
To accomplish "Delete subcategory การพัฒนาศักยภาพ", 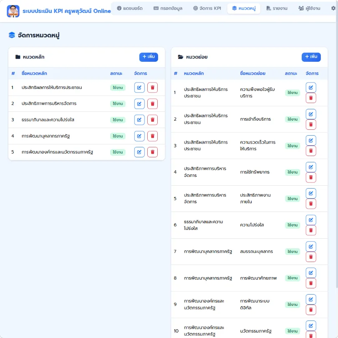I will click(x=311, y=283).
